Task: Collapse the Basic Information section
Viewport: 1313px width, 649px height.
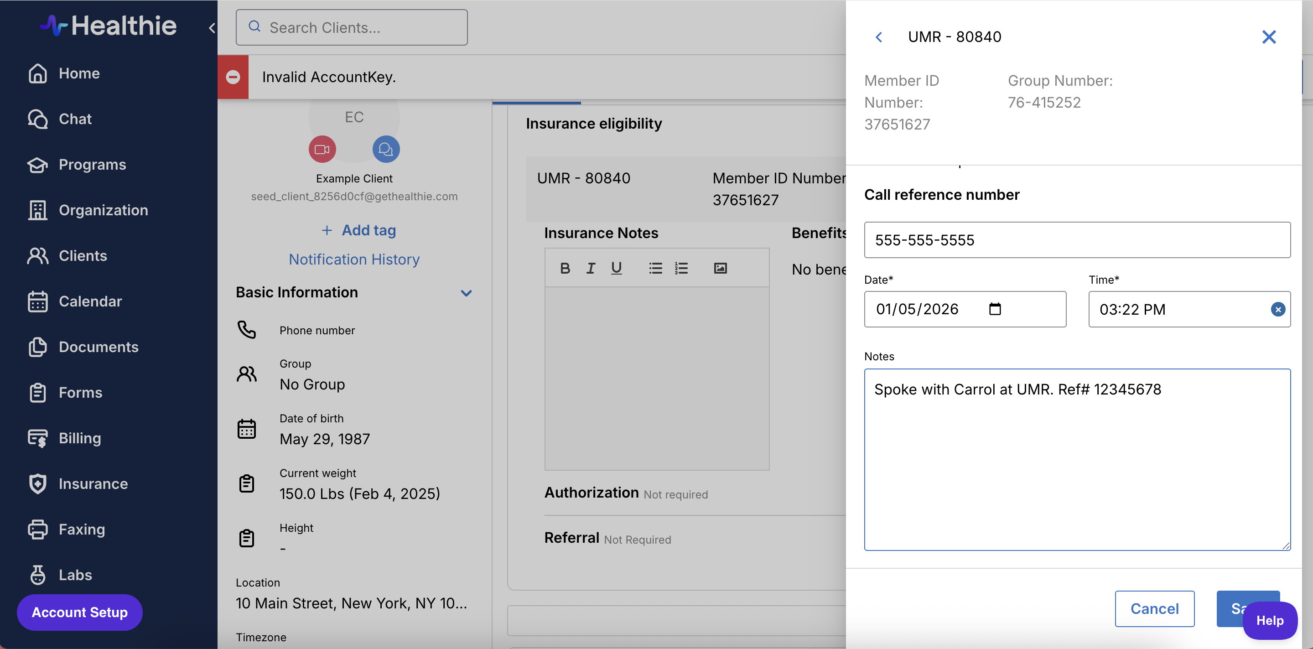Action: point(466,293)
